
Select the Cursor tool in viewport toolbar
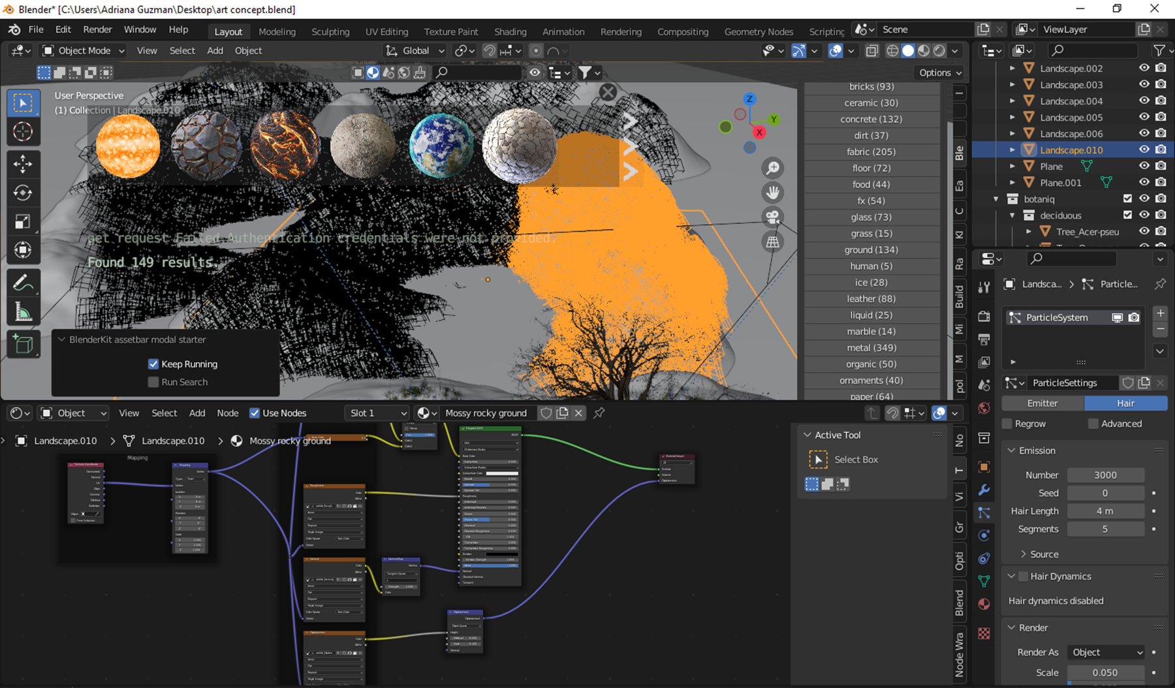(23, 132)
